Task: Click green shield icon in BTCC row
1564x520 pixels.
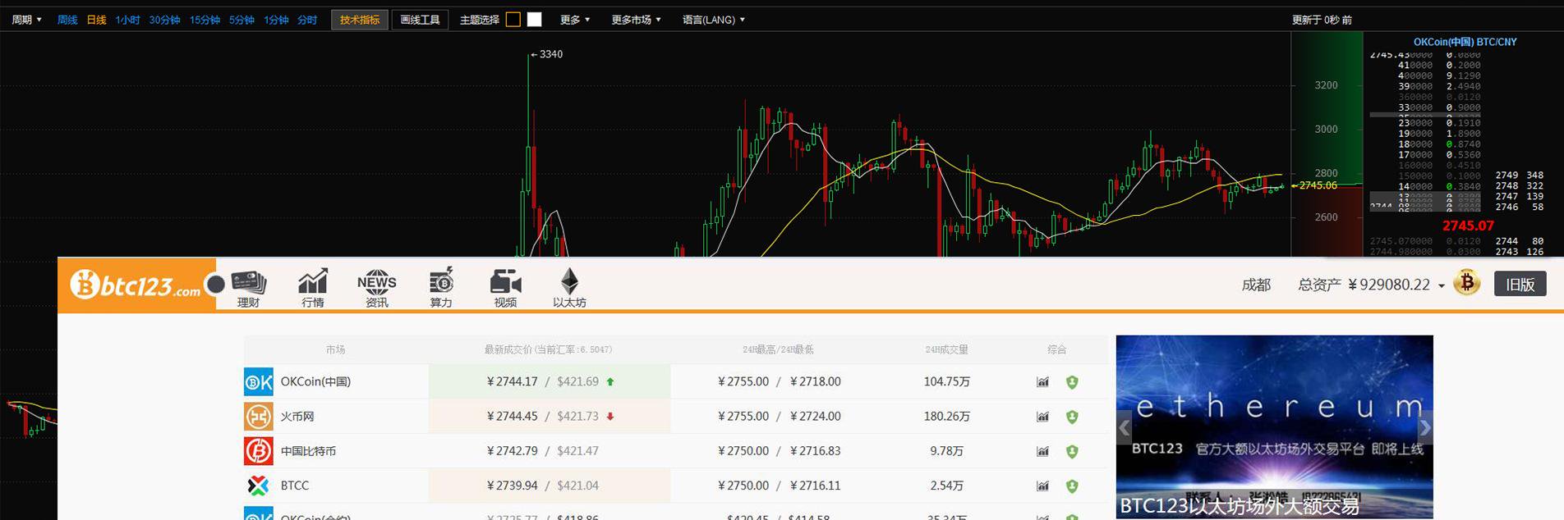Action: pos(1072,486)
